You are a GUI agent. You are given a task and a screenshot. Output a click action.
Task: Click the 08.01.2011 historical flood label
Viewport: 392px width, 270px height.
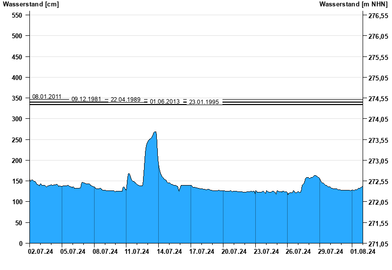pos(47,97)
